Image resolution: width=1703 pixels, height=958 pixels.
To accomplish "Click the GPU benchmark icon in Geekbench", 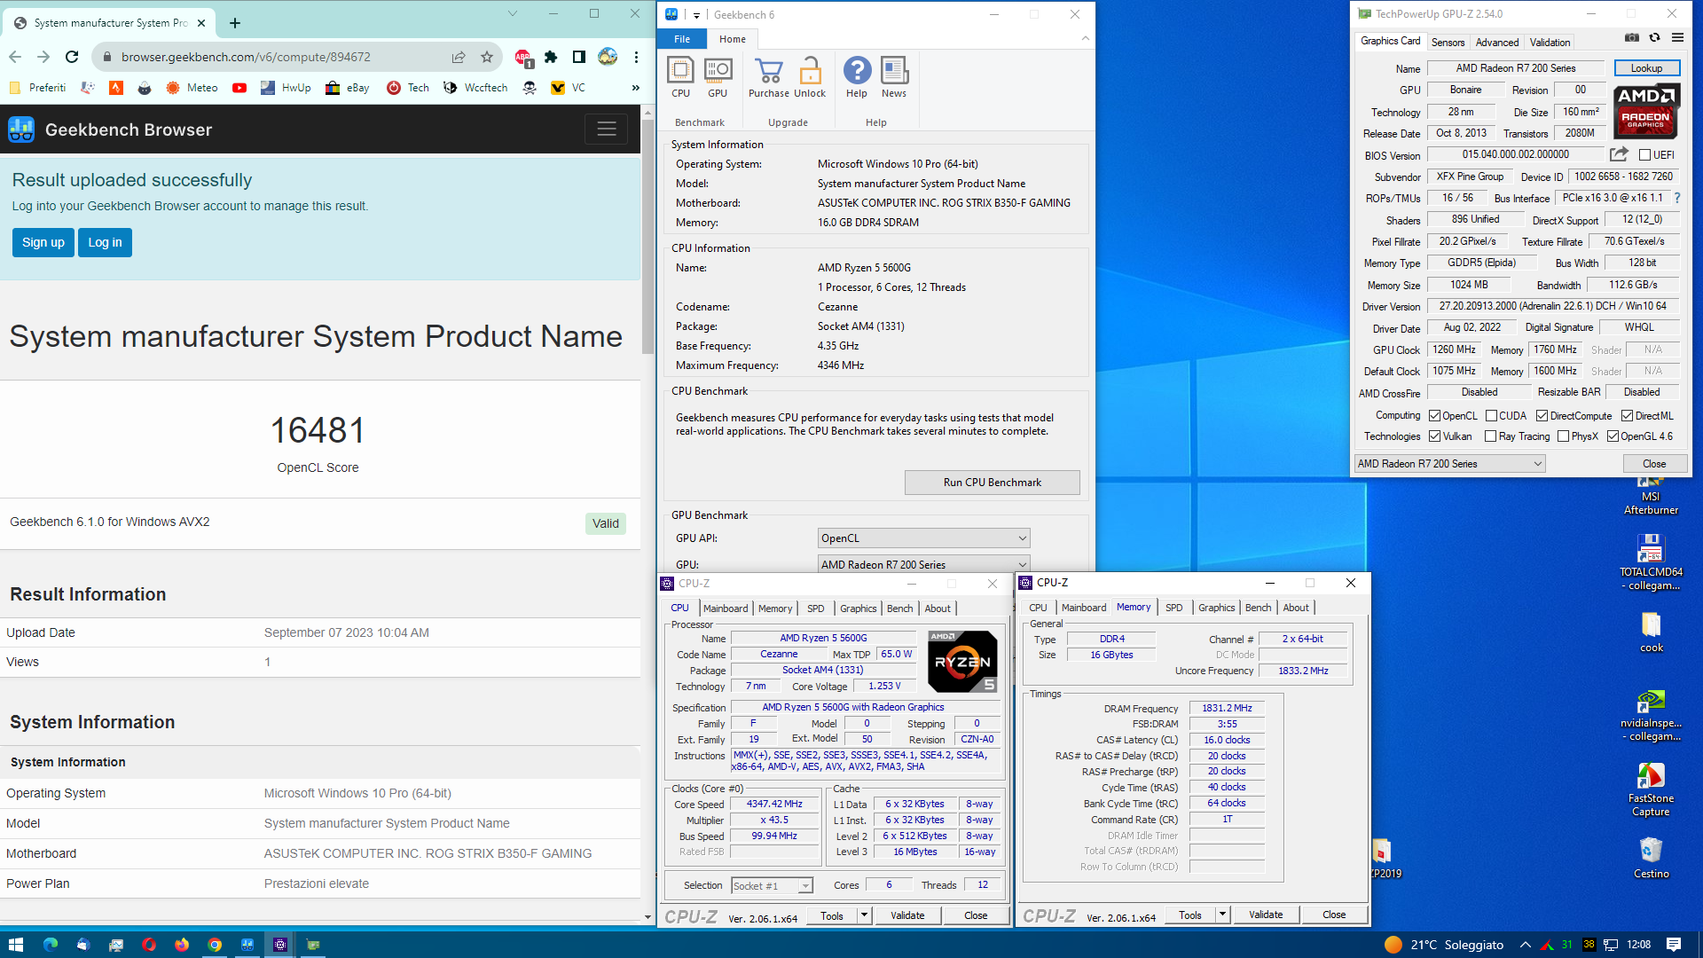I will [x=718, y=77].
